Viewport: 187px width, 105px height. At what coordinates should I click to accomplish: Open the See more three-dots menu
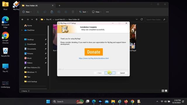point(107,12)
